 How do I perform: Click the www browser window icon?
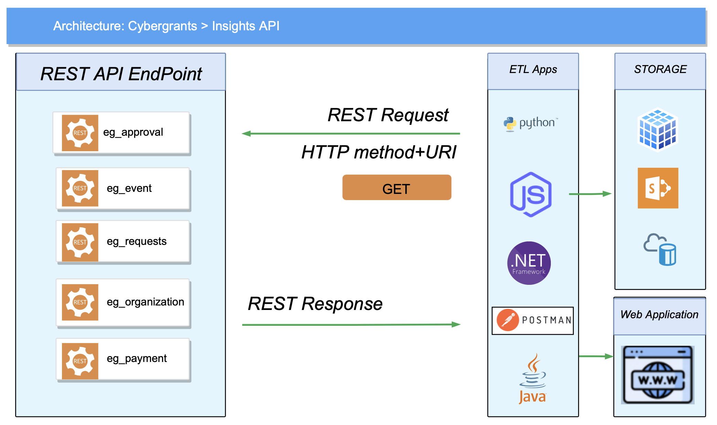coord(657,375)
